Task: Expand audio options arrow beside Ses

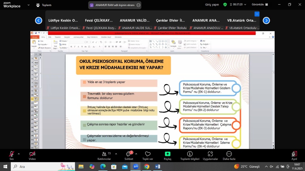Action: pos(19,154)
